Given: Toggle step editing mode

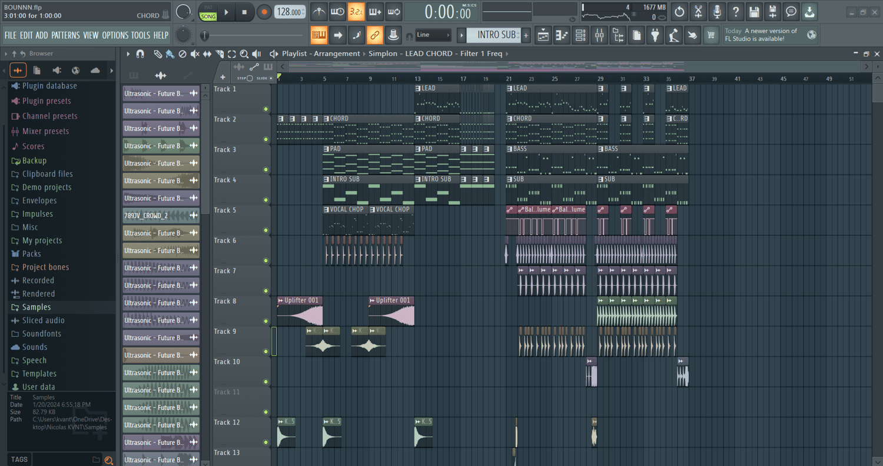Looking at the screenshot, I should point(356,35).
